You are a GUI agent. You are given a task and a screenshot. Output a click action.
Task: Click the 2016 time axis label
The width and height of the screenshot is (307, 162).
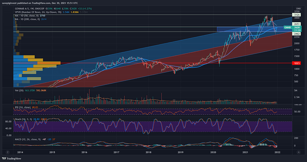(x=84, y=152)
